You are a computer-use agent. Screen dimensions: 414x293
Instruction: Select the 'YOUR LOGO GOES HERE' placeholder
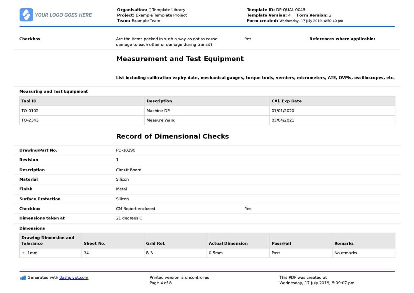[x=64, y=15]
